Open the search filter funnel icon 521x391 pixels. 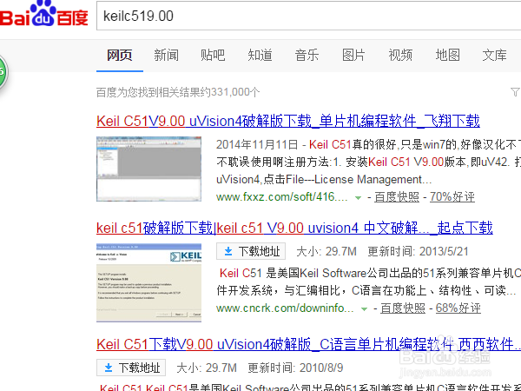(515, 92)
